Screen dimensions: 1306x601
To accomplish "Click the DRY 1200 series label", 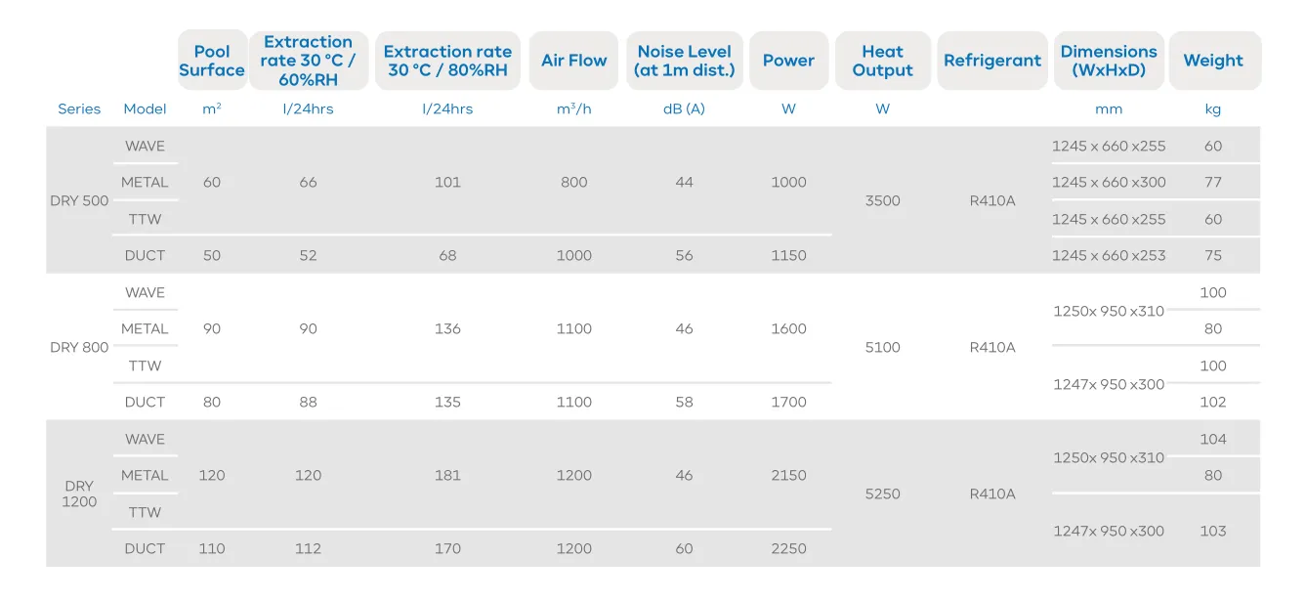I will [x=79, y=494].
